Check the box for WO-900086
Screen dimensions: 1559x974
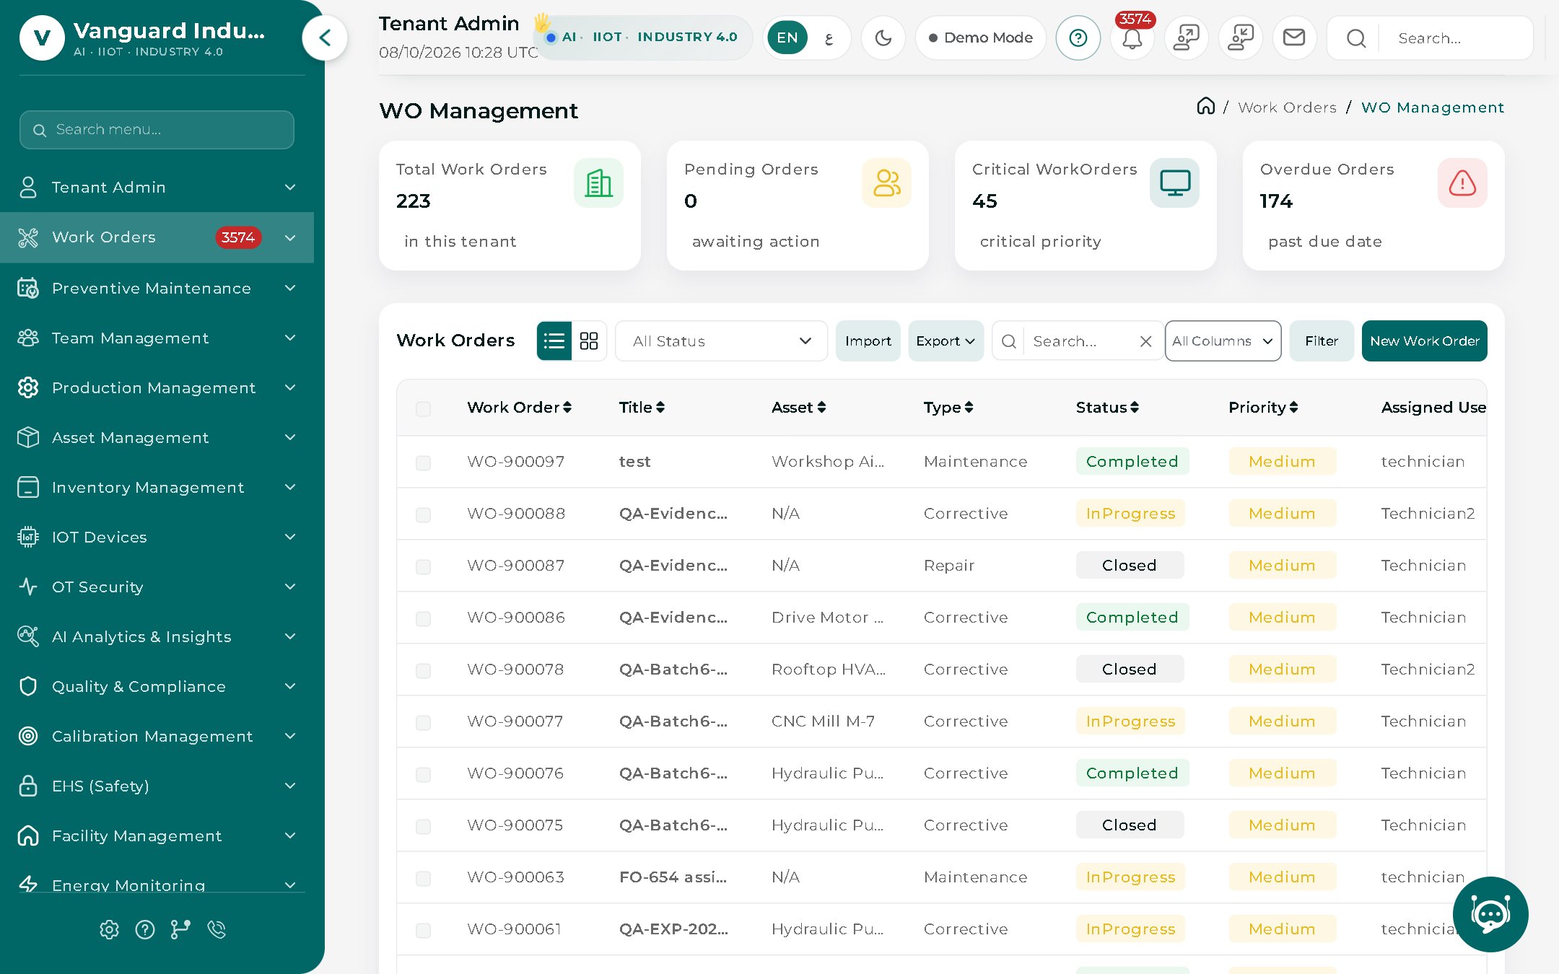click(423, 618)
